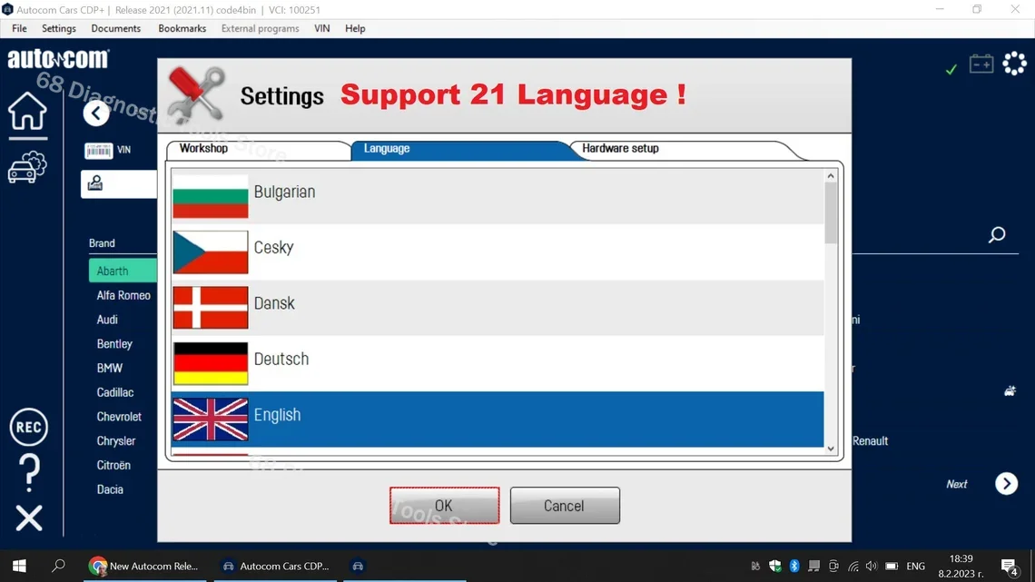The width and height of the screenshot is (1035, 582).
Task: Click the Autocom logo
Action: [58, 59]
